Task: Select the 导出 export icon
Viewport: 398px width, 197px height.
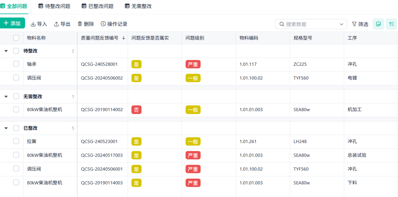Action: [56, 23]
